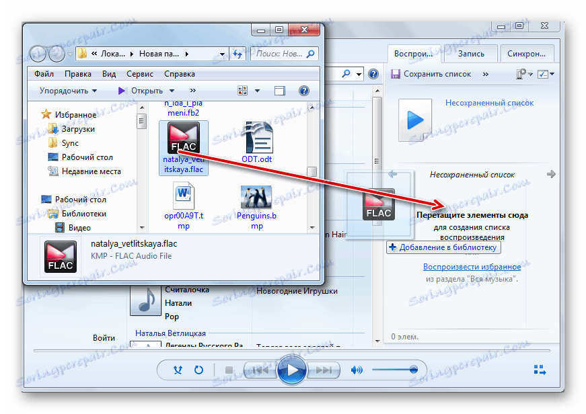Go to previous list with left arrow
The width and height of the screenshot is (586, 414).
point(392,174)
